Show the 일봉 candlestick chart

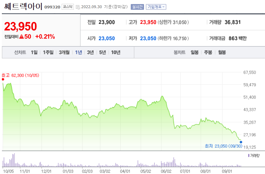[195, 52]
